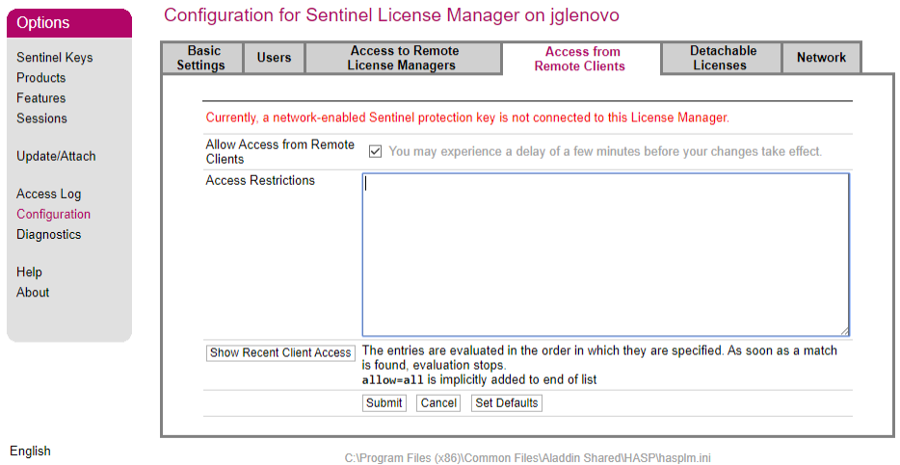Focus the Access Restrictions text area
Viewport: 900px width, 465px height.
coord(605,254)
